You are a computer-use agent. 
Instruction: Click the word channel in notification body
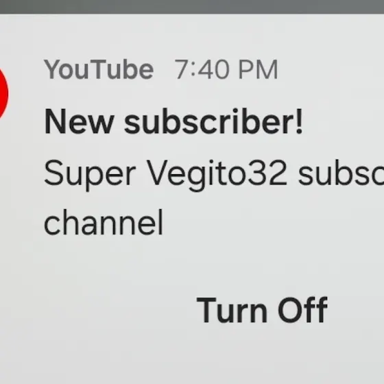coord(104,222)
